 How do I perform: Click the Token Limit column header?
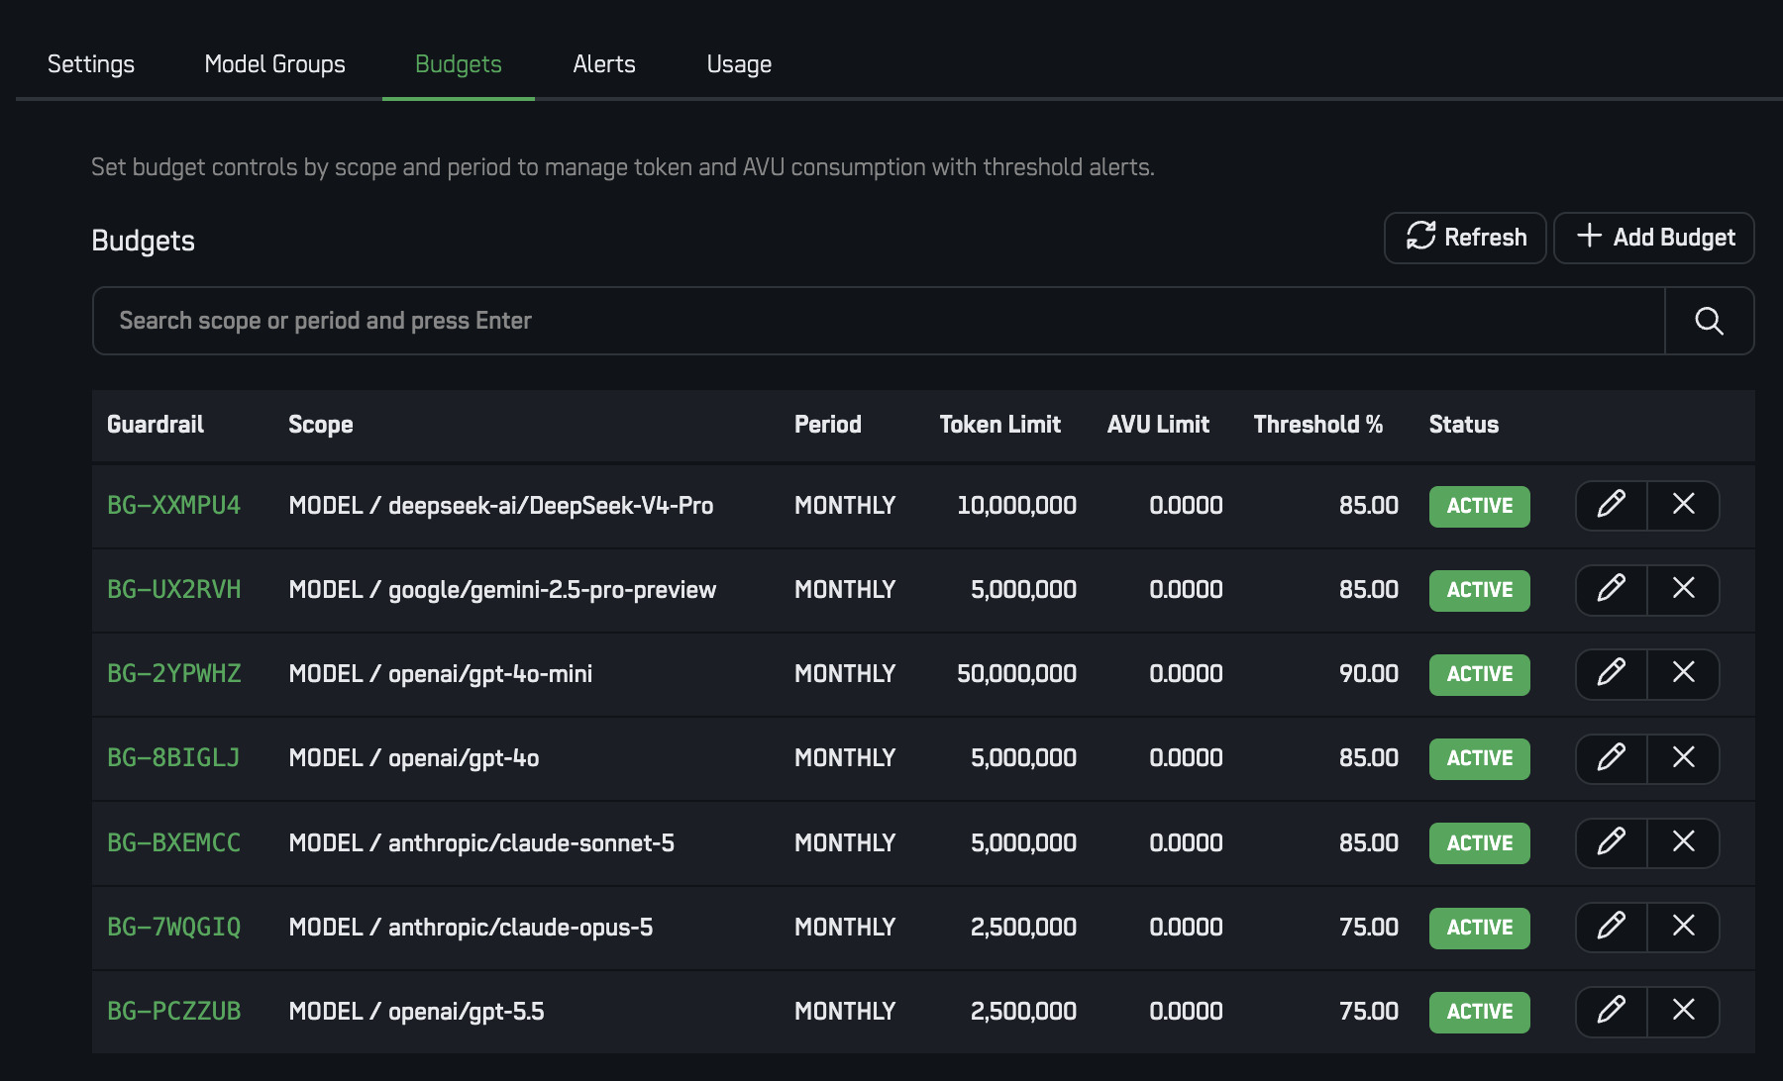coord(1000,425)
